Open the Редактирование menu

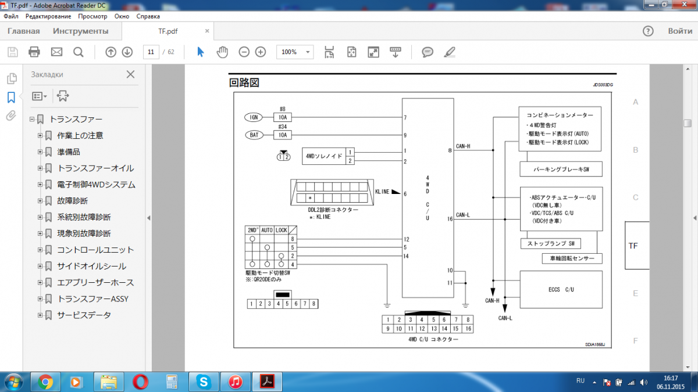pyautogui.click(x=48, y=16)
